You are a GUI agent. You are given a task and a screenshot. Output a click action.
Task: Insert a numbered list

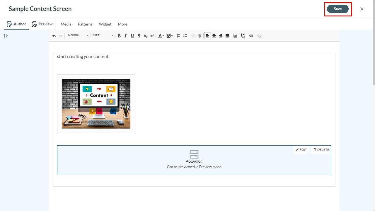point(178,36)
